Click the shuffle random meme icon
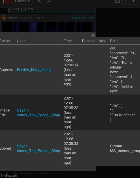The width and height of the screenshot is (140, 178). pyautogui.click(x=39, y=1)
